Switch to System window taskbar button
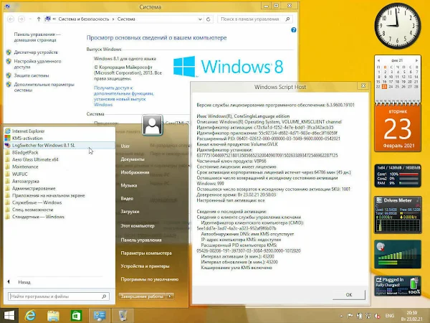The width and height of the screenshot is (430, 323). [x=100, y=316]
